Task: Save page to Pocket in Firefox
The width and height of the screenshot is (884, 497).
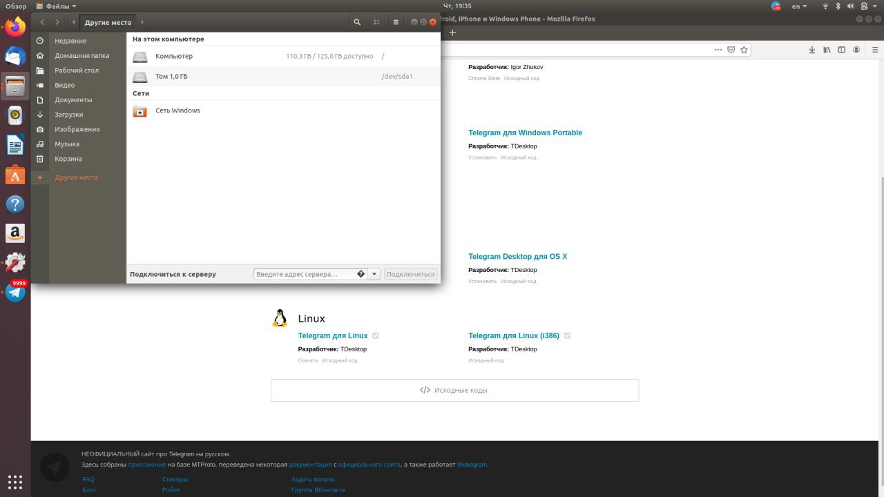Action: 731,50
